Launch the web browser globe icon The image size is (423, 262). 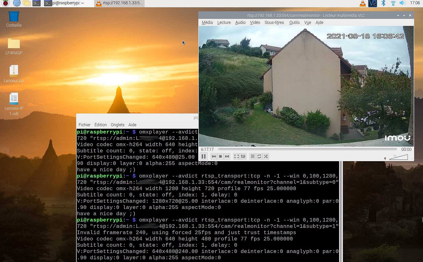coord(17,3)
